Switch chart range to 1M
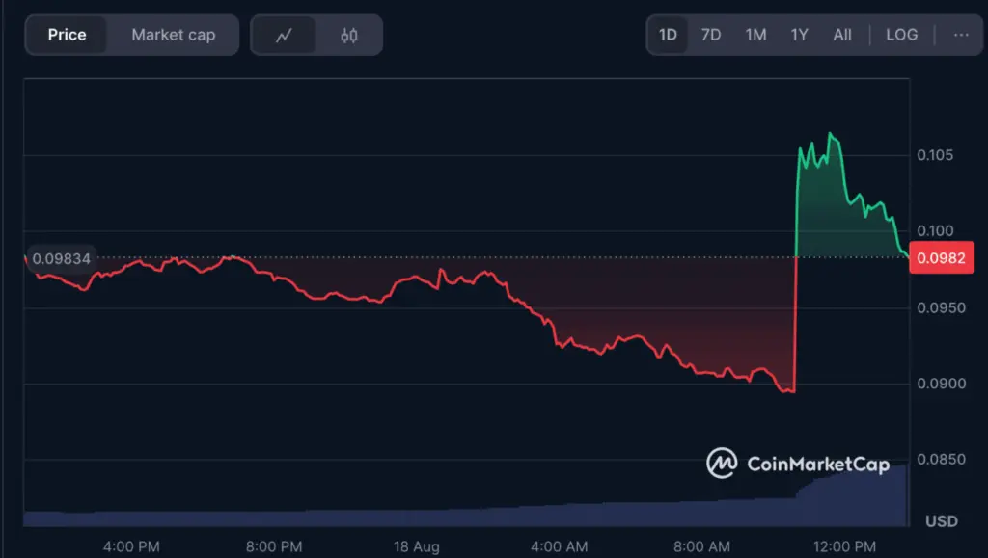 pos(755,34)
